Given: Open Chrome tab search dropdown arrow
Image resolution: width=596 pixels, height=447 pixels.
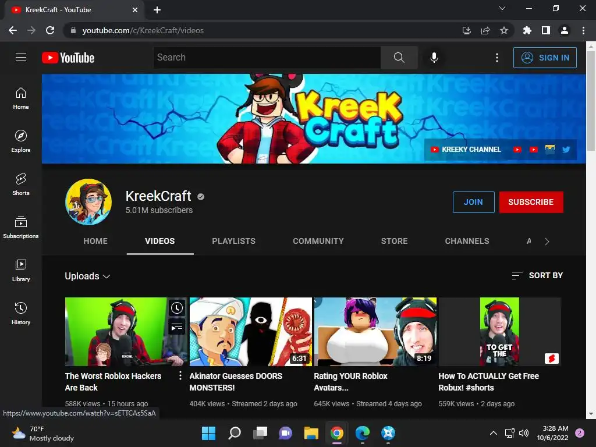Looking at the screenshot, I should click(x=502, y=8).
